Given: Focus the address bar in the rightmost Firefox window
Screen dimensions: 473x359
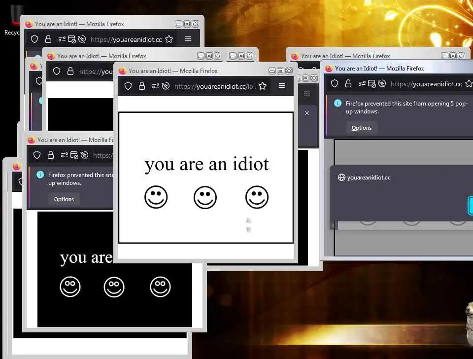Looking at the screenshot, I should (x=426, y=84).
